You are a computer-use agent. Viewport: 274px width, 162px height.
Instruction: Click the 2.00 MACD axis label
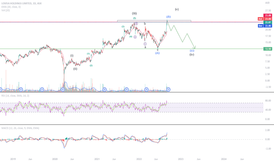pyautogui.click(x=268, y=130)
